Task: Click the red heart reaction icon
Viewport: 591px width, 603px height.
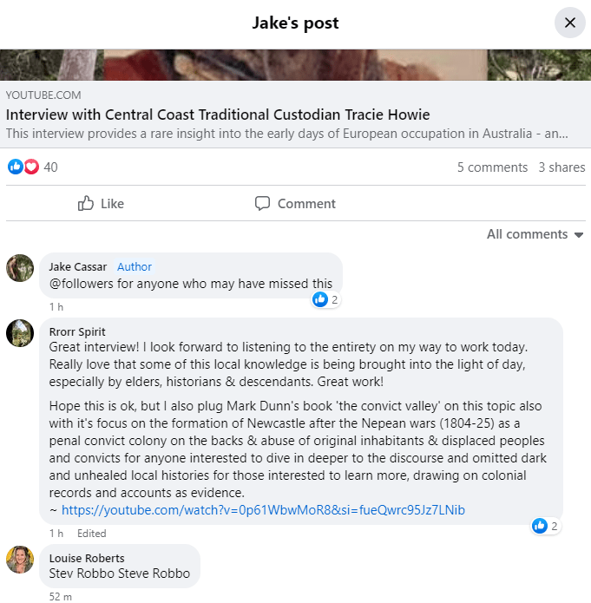Action: [x=31, y=167]
